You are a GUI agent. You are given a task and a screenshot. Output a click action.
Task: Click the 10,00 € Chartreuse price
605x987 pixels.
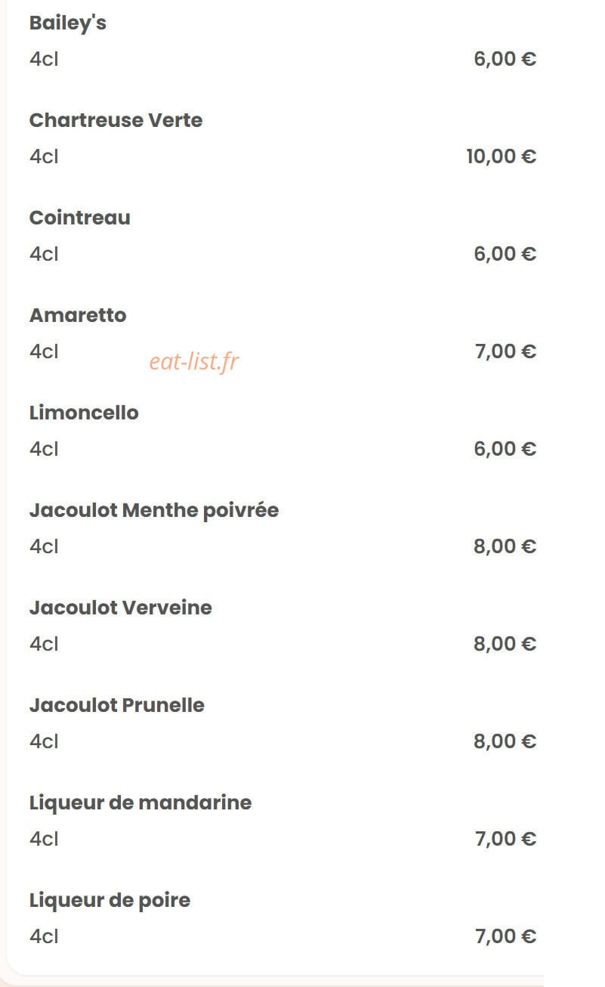pyautogui.click(x=501, y=156)
